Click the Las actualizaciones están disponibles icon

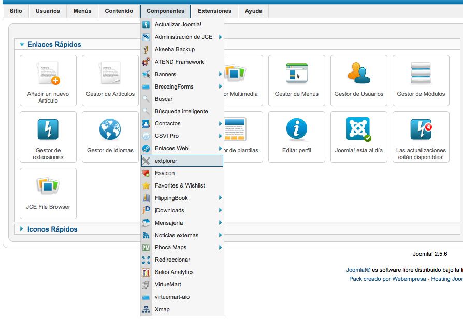tap(421, 129)
